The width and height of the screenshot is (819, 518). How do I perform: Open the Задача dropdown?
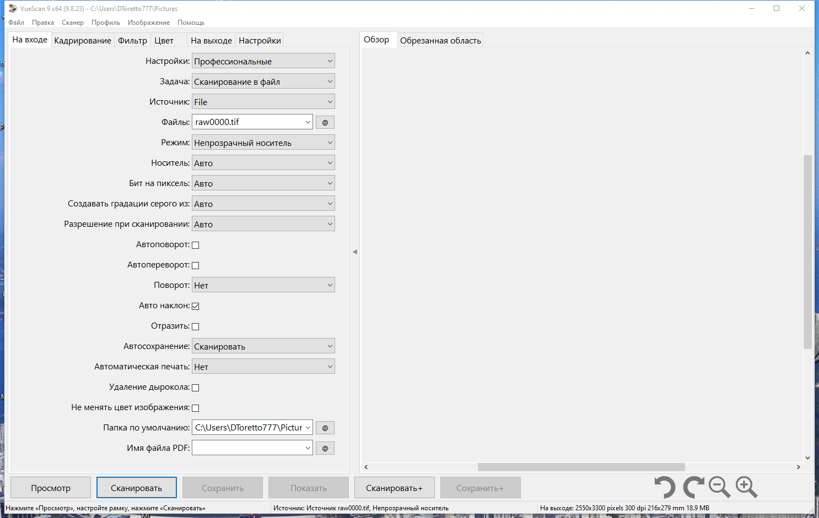click(x=263, y=81)
